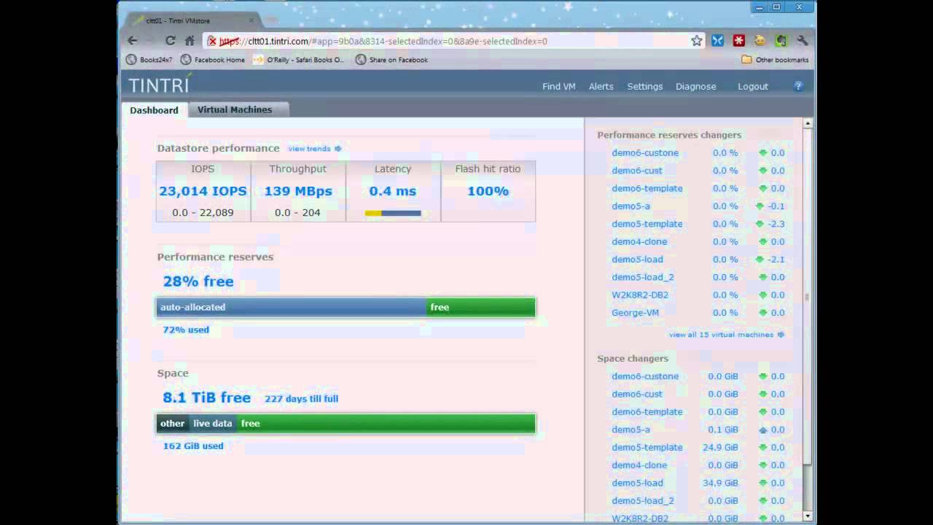The image size is (933, 525).
Task: Click the view trends arrow icon
Action: point(337,149)
